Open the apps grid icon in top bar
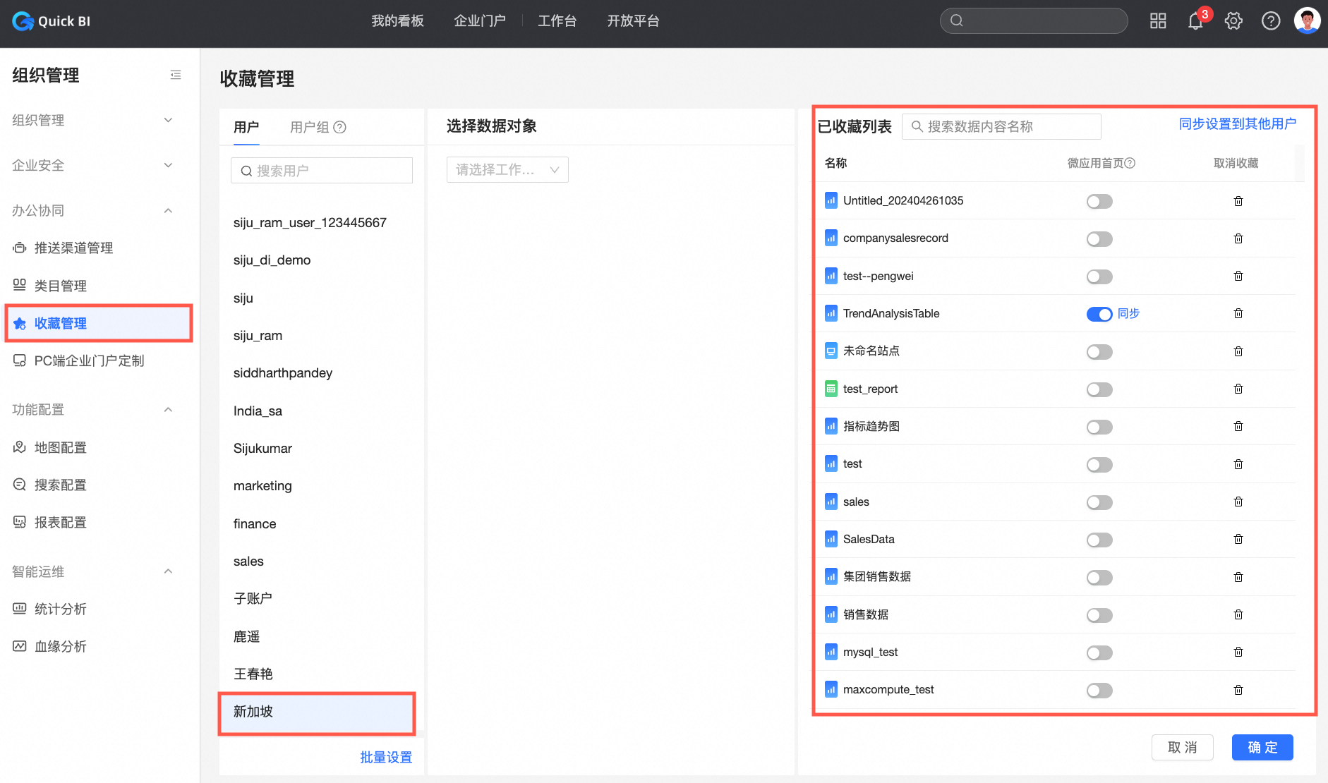The width and height of the screenshot is (1328, 783). pyautogui.click(x=1158, y=21)
